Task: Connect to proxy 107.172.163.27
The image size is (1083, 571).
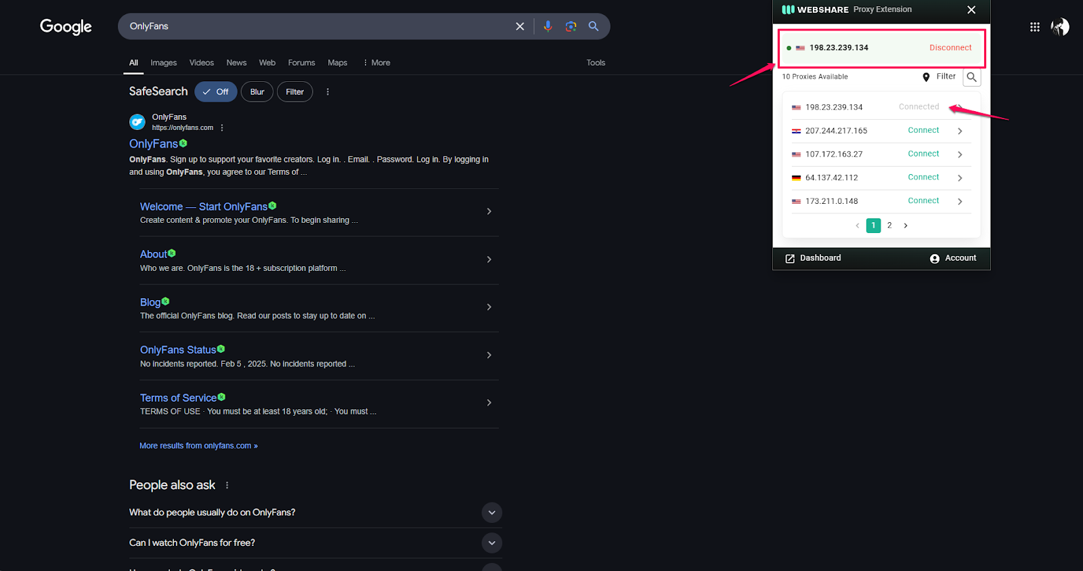Action: click(923, 154)
